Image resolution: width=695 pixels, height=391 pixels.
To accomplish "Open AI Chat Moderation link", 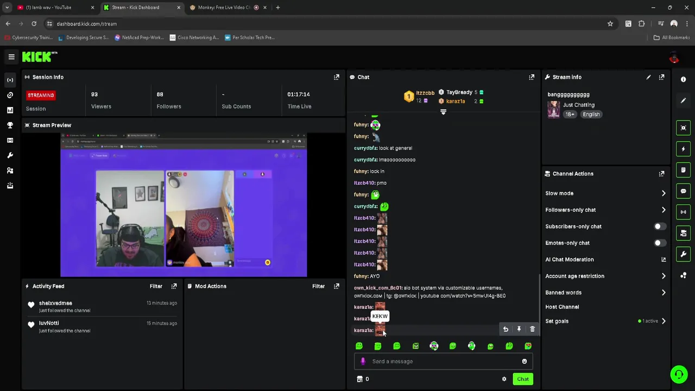I will point(606,260).
